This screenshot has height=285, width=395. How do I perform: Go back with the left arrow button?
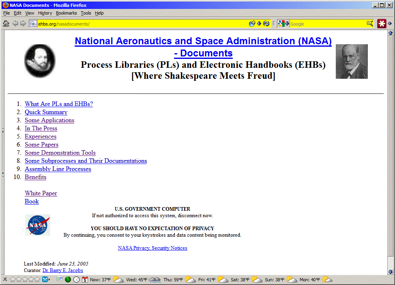point(15,24)
